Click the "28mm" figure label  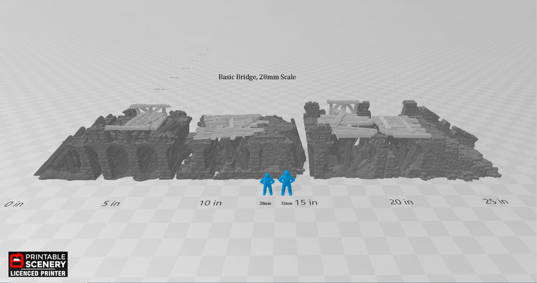pyautogui.click(x=264, y=203)
